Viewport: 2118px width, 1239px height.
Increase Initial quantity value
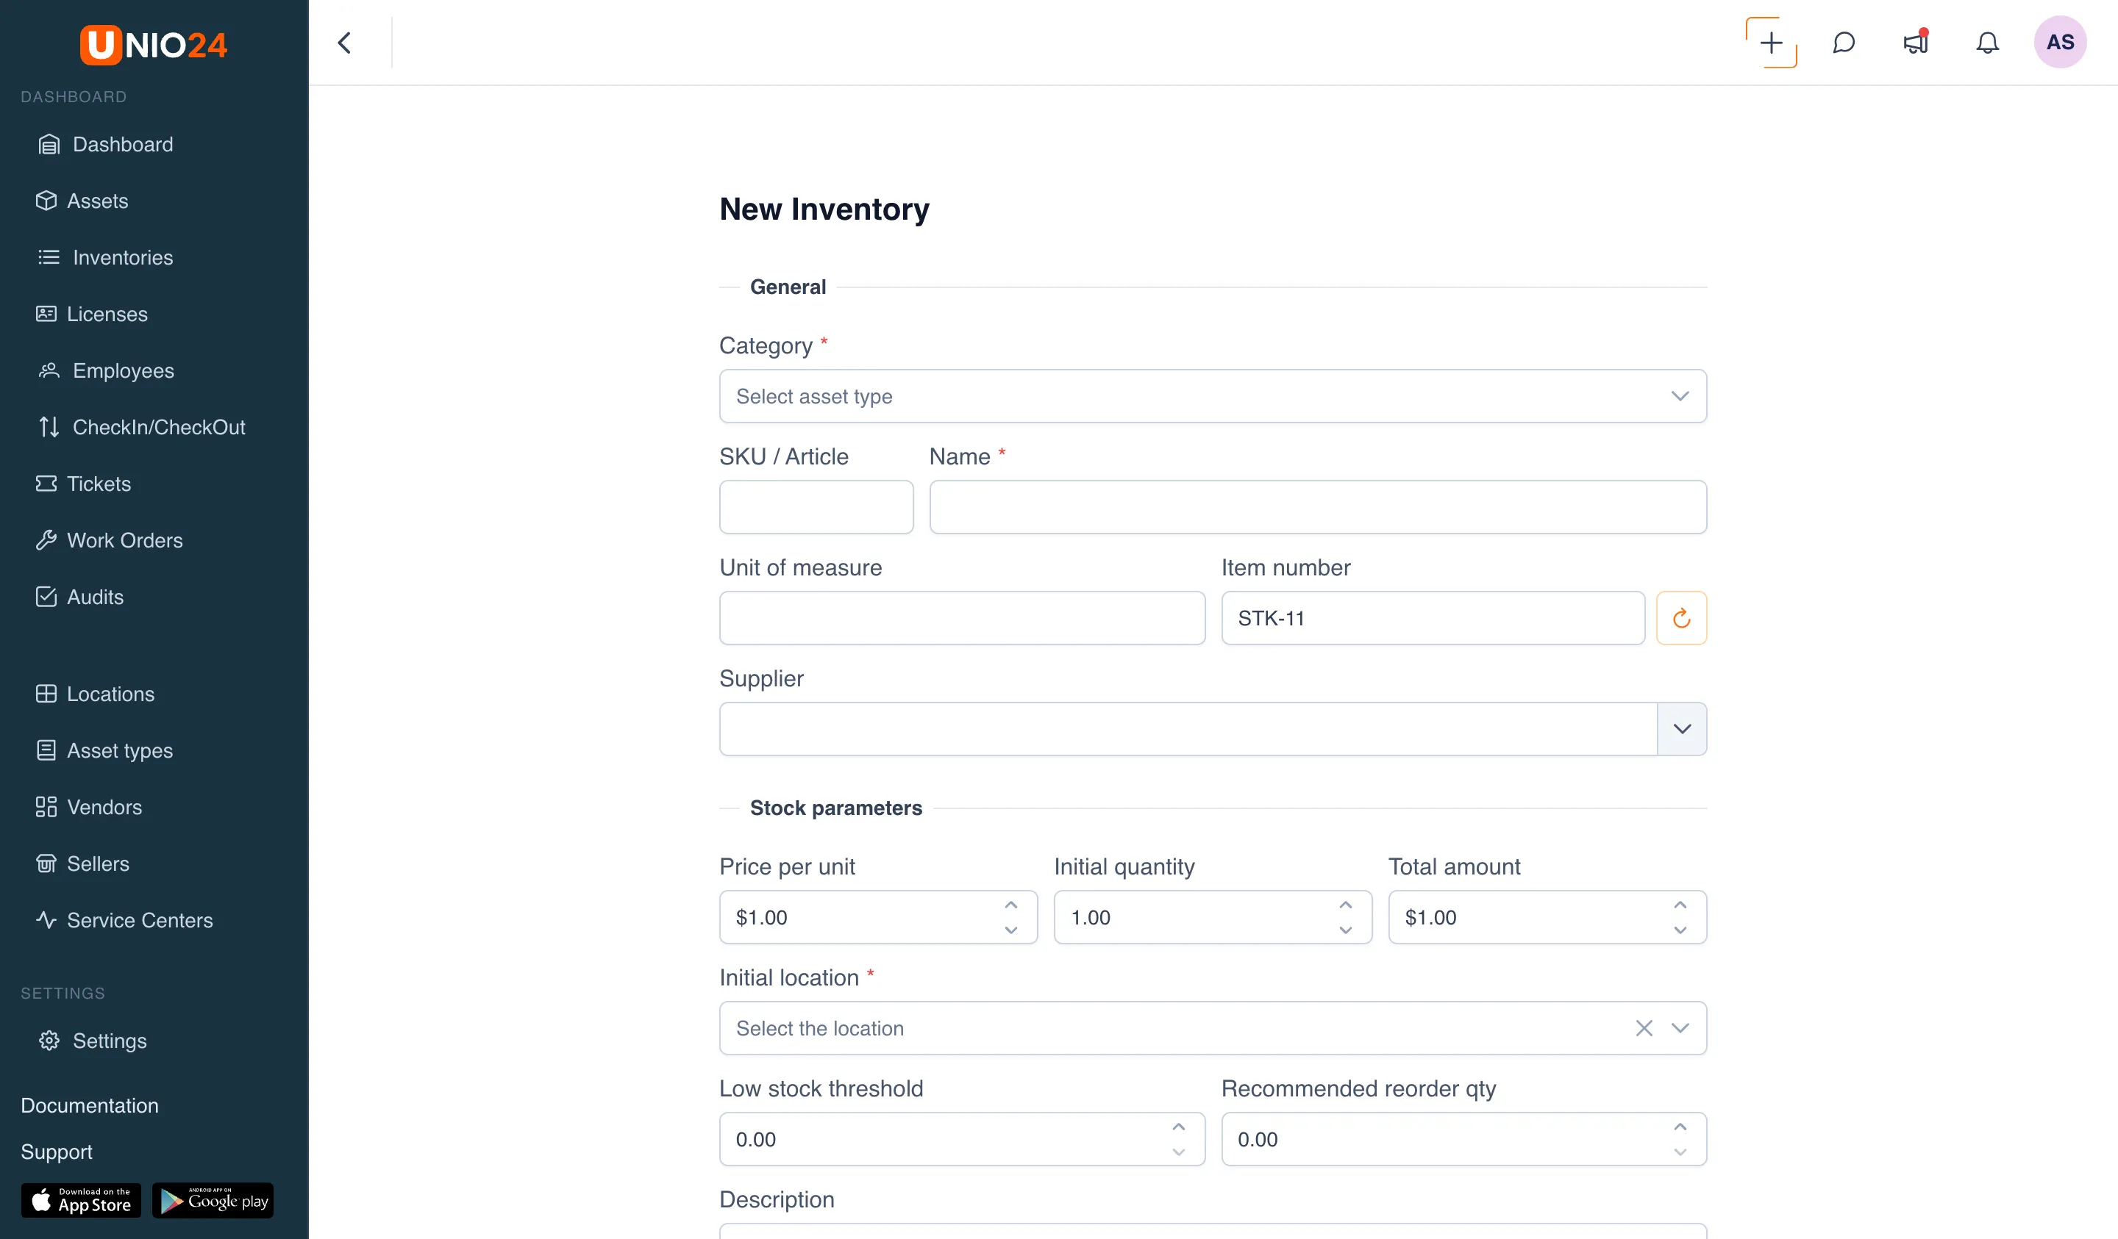[x=1345, y=905]
